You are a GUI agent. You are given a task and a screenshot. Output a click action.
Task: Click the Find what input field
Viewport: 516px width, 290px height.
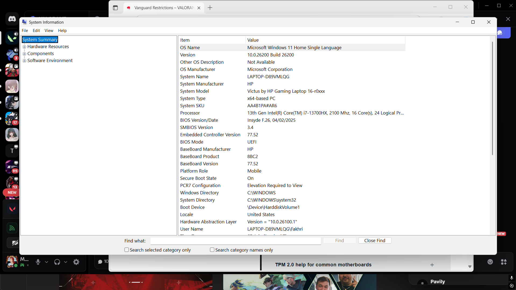pyautogui.click(x=236, y=241)
